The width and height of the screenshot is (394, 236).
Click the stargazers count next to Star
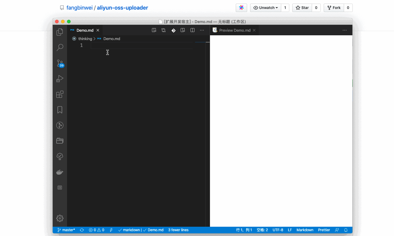click(x=316, y=8)
